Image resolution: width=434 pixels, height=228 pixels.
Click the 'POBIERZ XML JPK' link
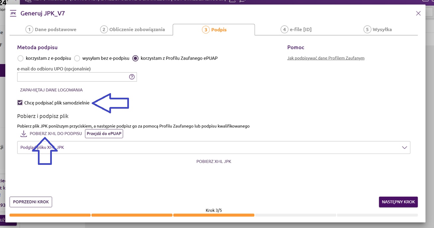click(x=214, y=162)
